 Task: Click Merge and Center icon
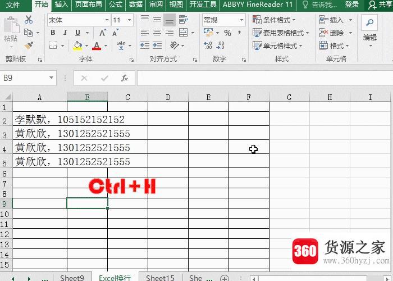184,33
